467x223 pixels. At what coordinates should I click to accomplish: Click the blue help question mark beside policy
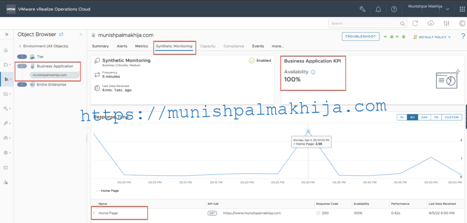coord(463,36)
